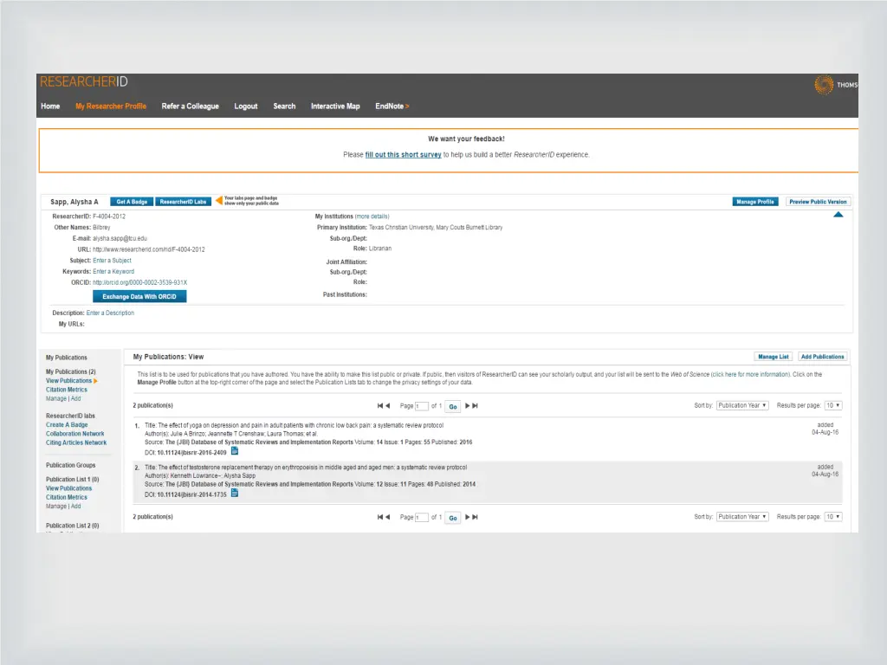Open the ORCID profile URL link
The image size is (887, 665).
139,283
